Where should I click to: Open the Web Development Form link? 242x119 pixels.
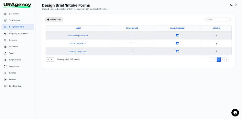pyautogui.click(x=78, y=36)
